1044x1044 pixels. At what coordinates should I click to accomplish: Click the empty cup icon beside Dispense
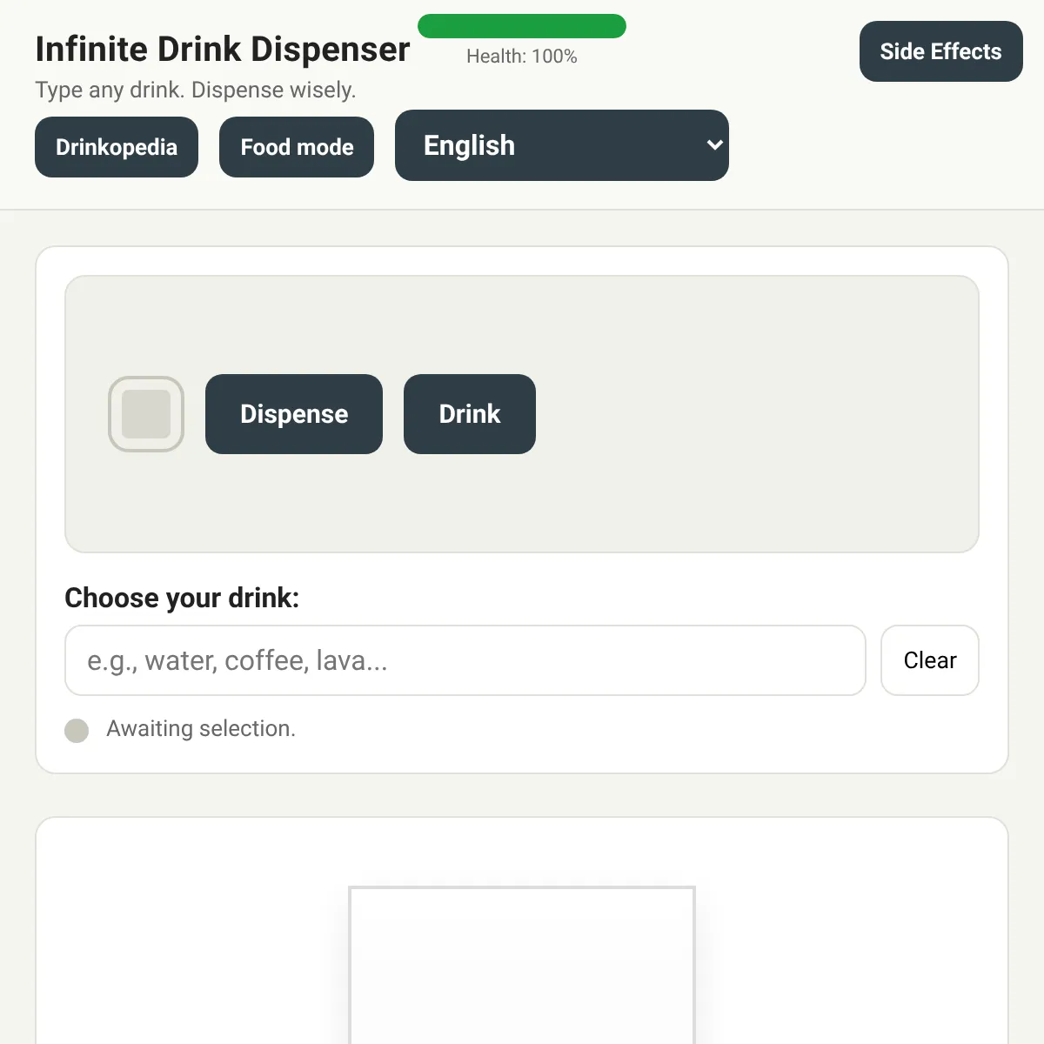point(146,414)
